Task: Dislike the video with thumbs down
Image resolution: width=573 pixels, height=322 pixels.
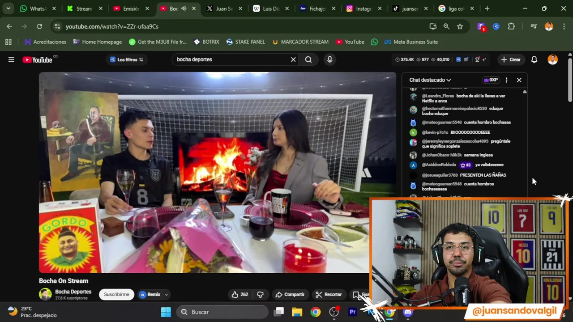Action: [260, 294]
